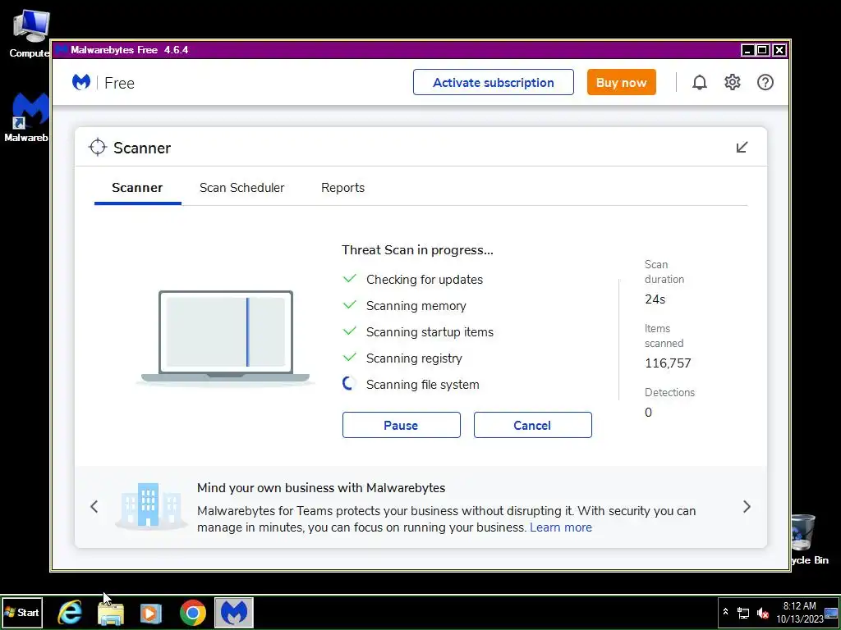
Task: Click the tray display icon beside the clock
Action: pos(831,613)
